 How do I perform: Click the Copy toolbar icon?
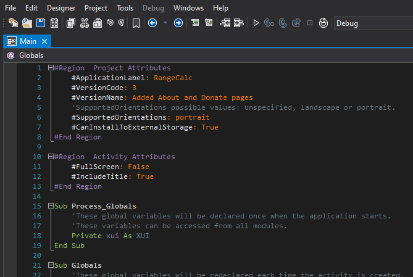point(71,23)
